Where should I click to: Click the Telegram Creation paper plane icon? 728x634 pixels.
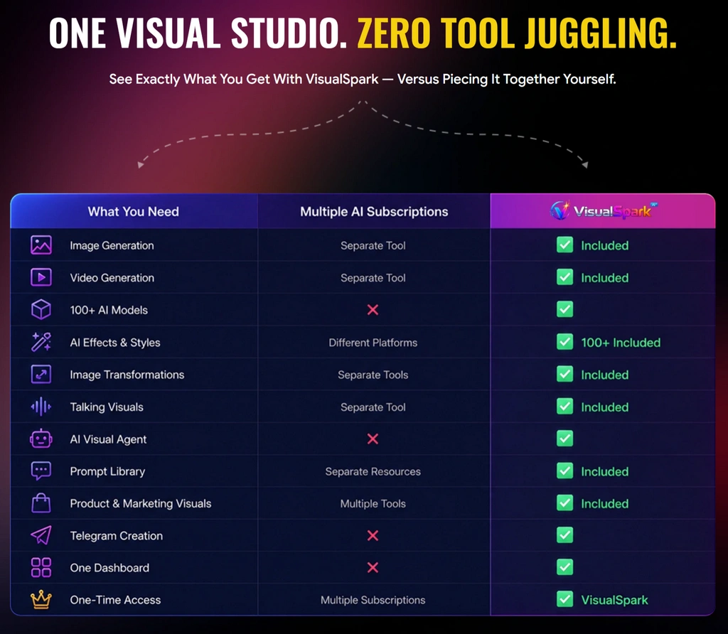(41, 535)
